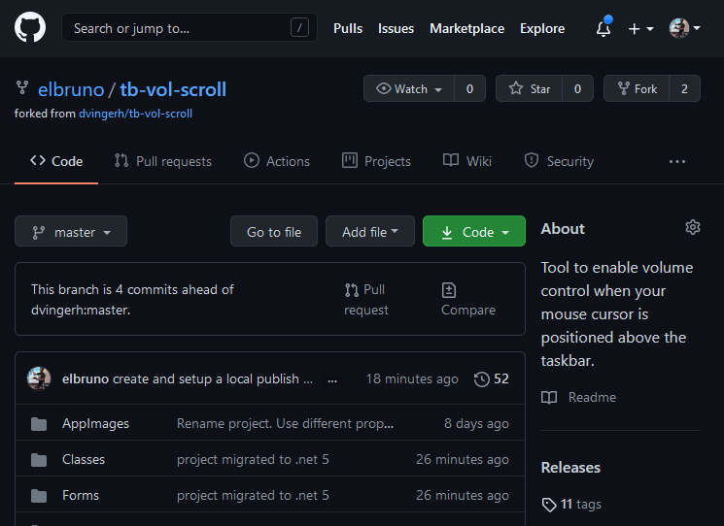Click the Compare icon
724x526 pixels.
449,289
